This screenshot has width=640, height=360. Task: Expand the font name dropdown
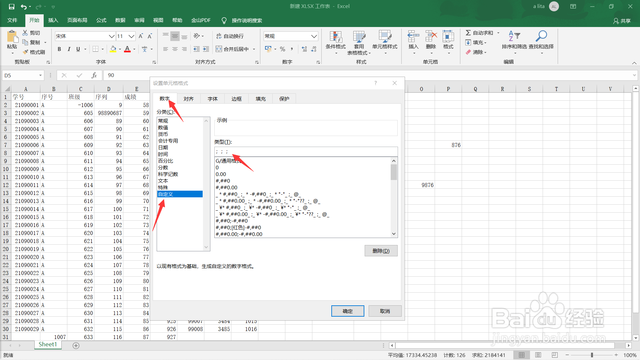click(112, 36)
